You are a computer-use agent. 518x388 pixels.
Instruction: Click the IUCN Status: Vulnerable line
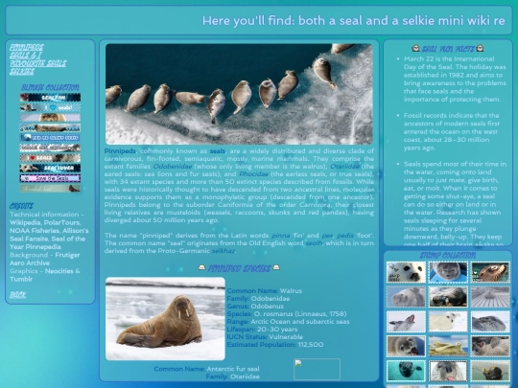point(265,337)
